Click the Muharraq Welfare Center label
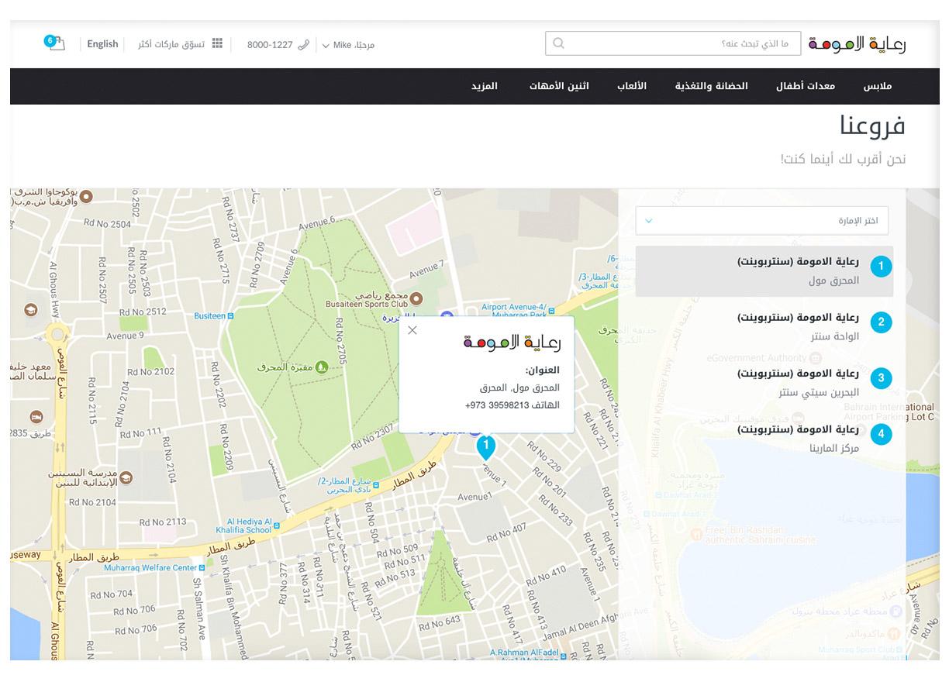The image size is (949, 682). coord(150,568)
